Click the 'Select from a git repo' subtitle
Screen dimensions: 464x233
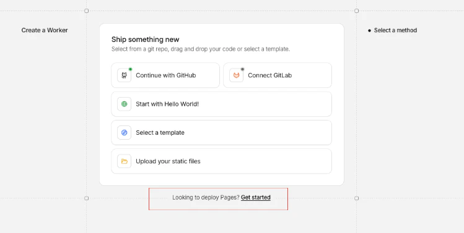(201, 49)
